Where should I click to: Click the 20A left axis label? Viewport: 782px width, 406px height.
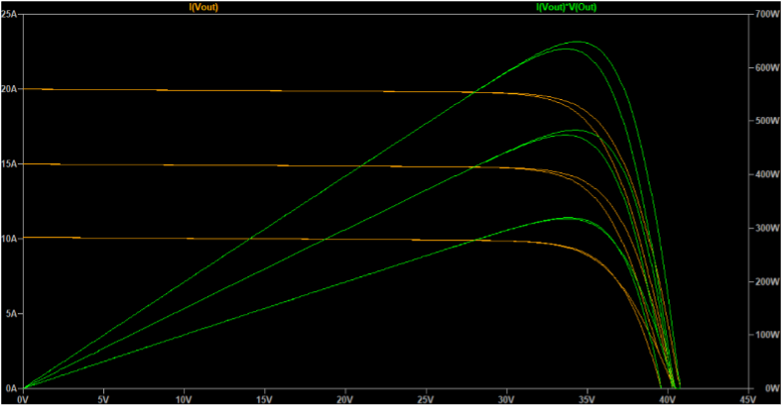[x=9, y=89]
